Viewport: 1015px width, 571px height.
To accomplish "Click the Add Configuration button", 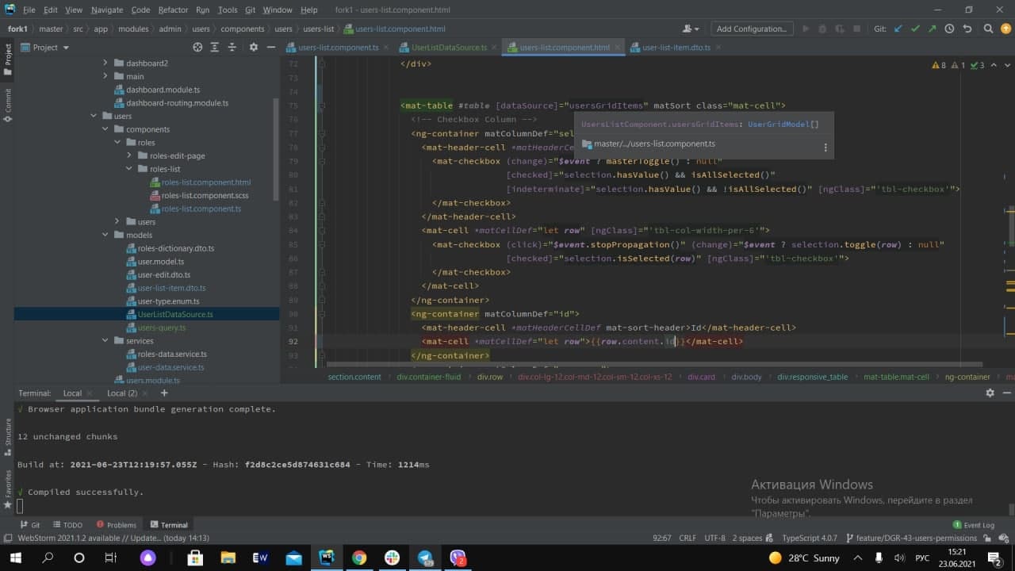I will (751, 29).
